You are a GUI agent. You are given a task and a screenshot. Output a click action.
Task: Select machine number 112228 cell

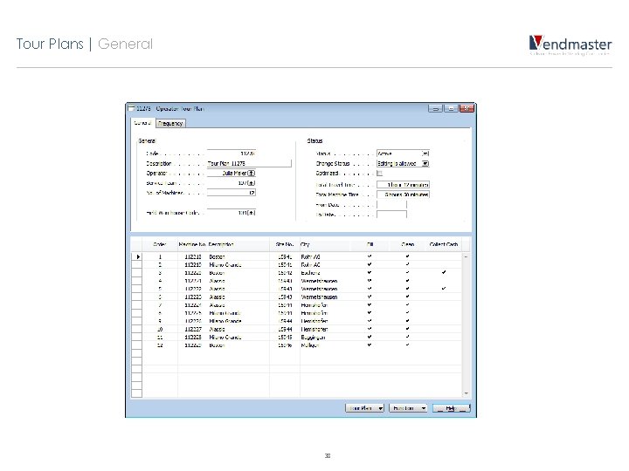point(193,338)
